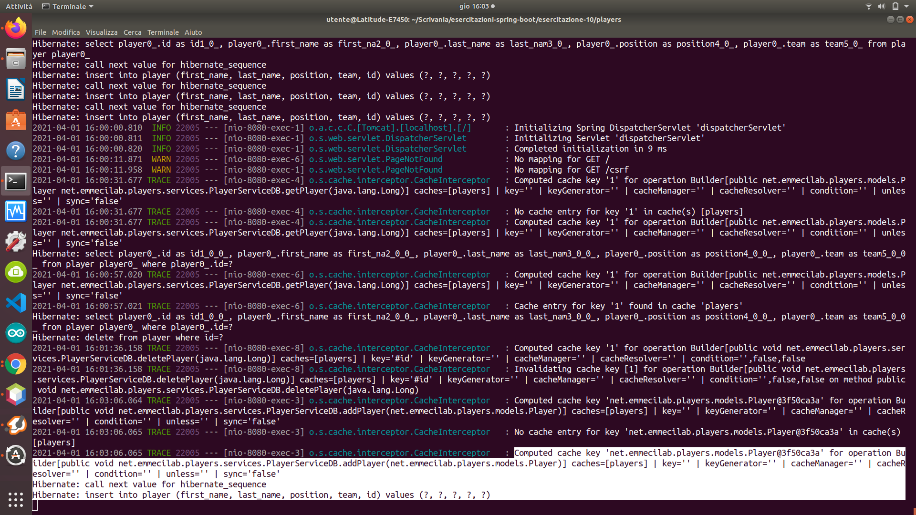Click the WARN label at 16:00:11.871
The image size is (916, 515).
pos(161,159)
